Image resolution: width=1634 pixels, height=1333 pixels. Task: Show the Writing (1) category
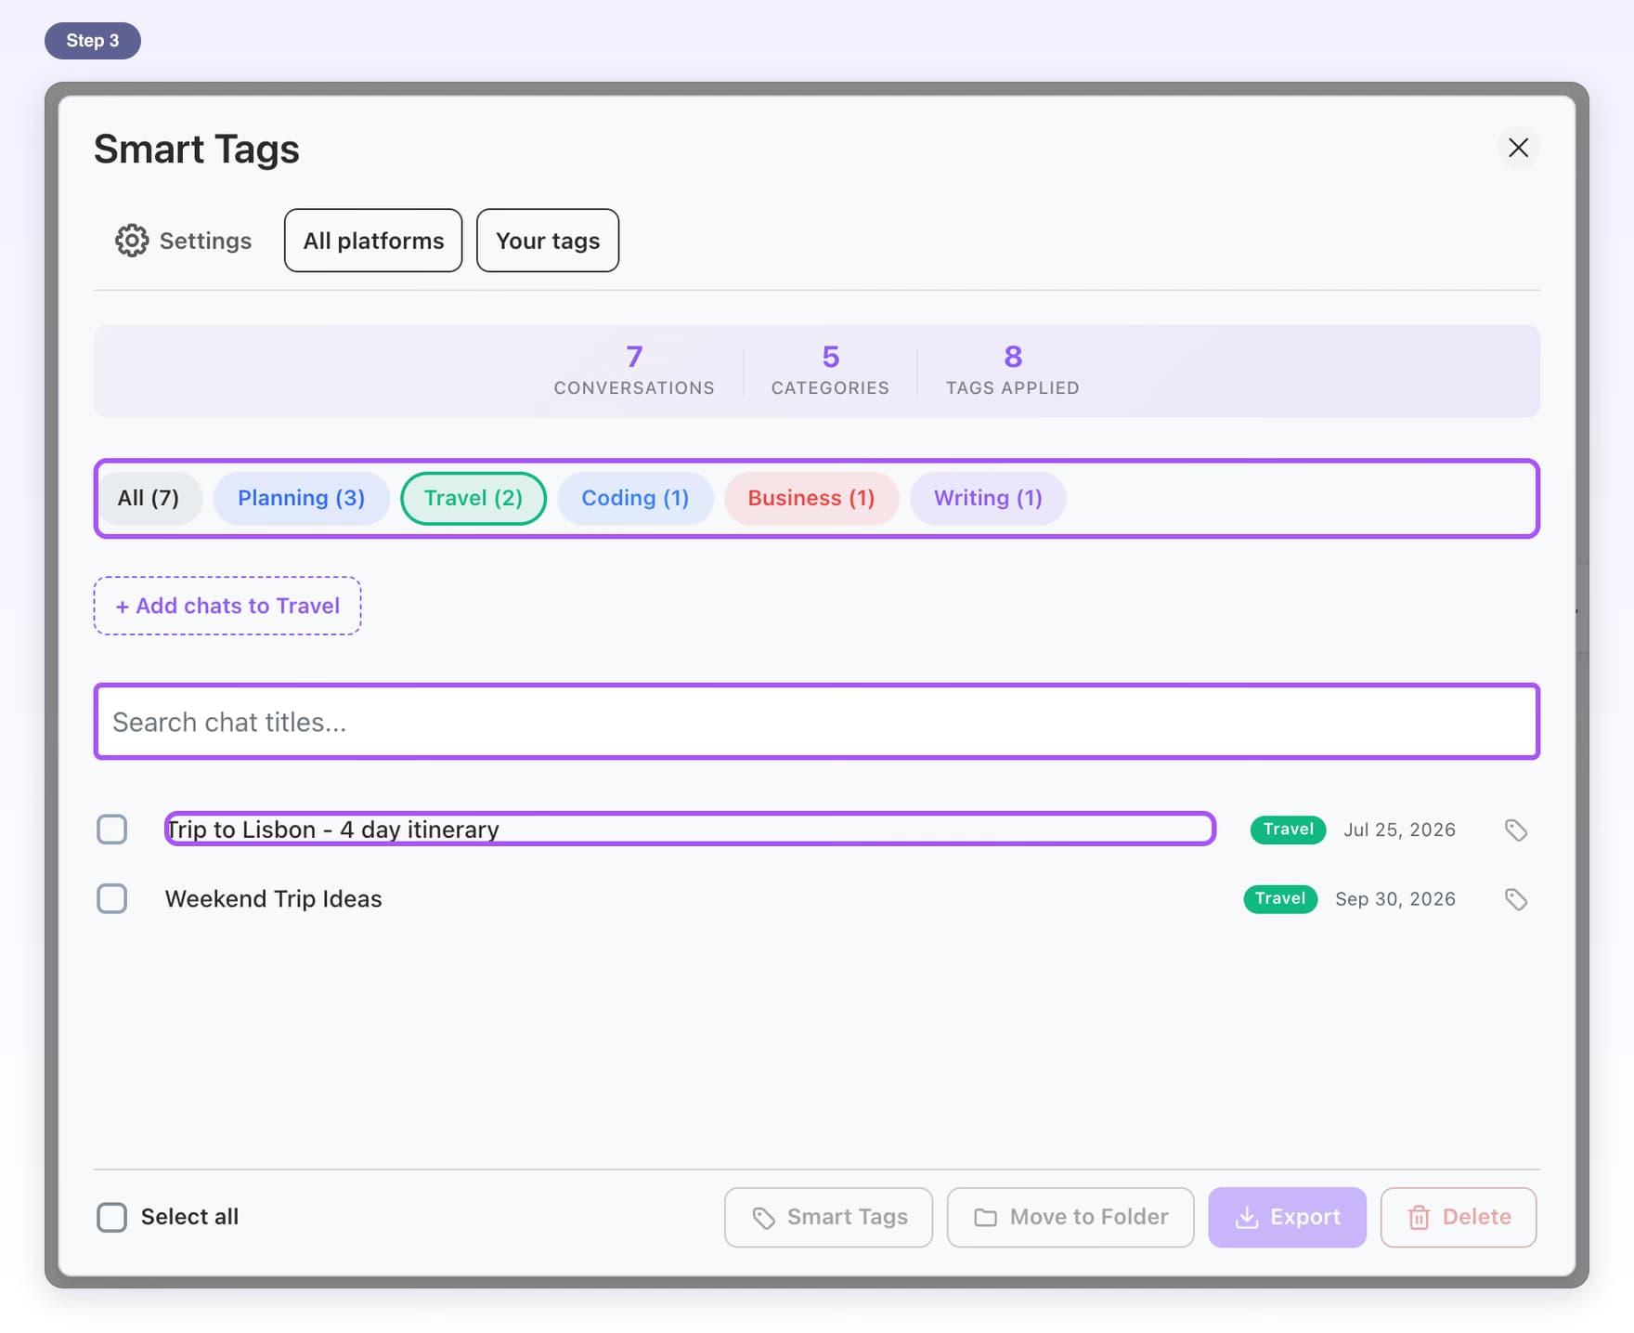tap(988, 498)
